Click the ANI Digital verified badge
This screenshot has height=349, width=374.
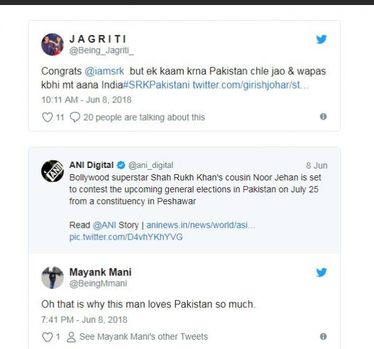click(x=120, y=165)
